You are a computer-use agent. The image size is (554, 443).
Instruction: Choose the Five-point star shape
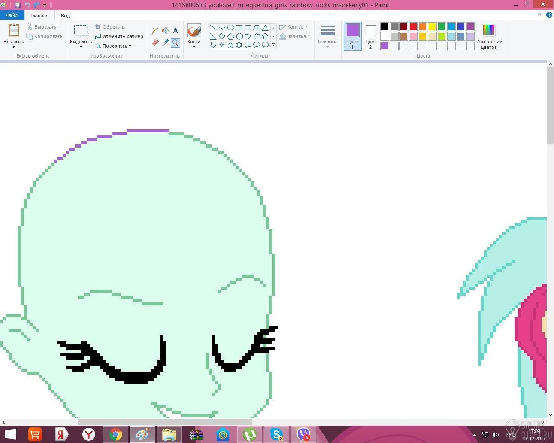click(230, 45)
